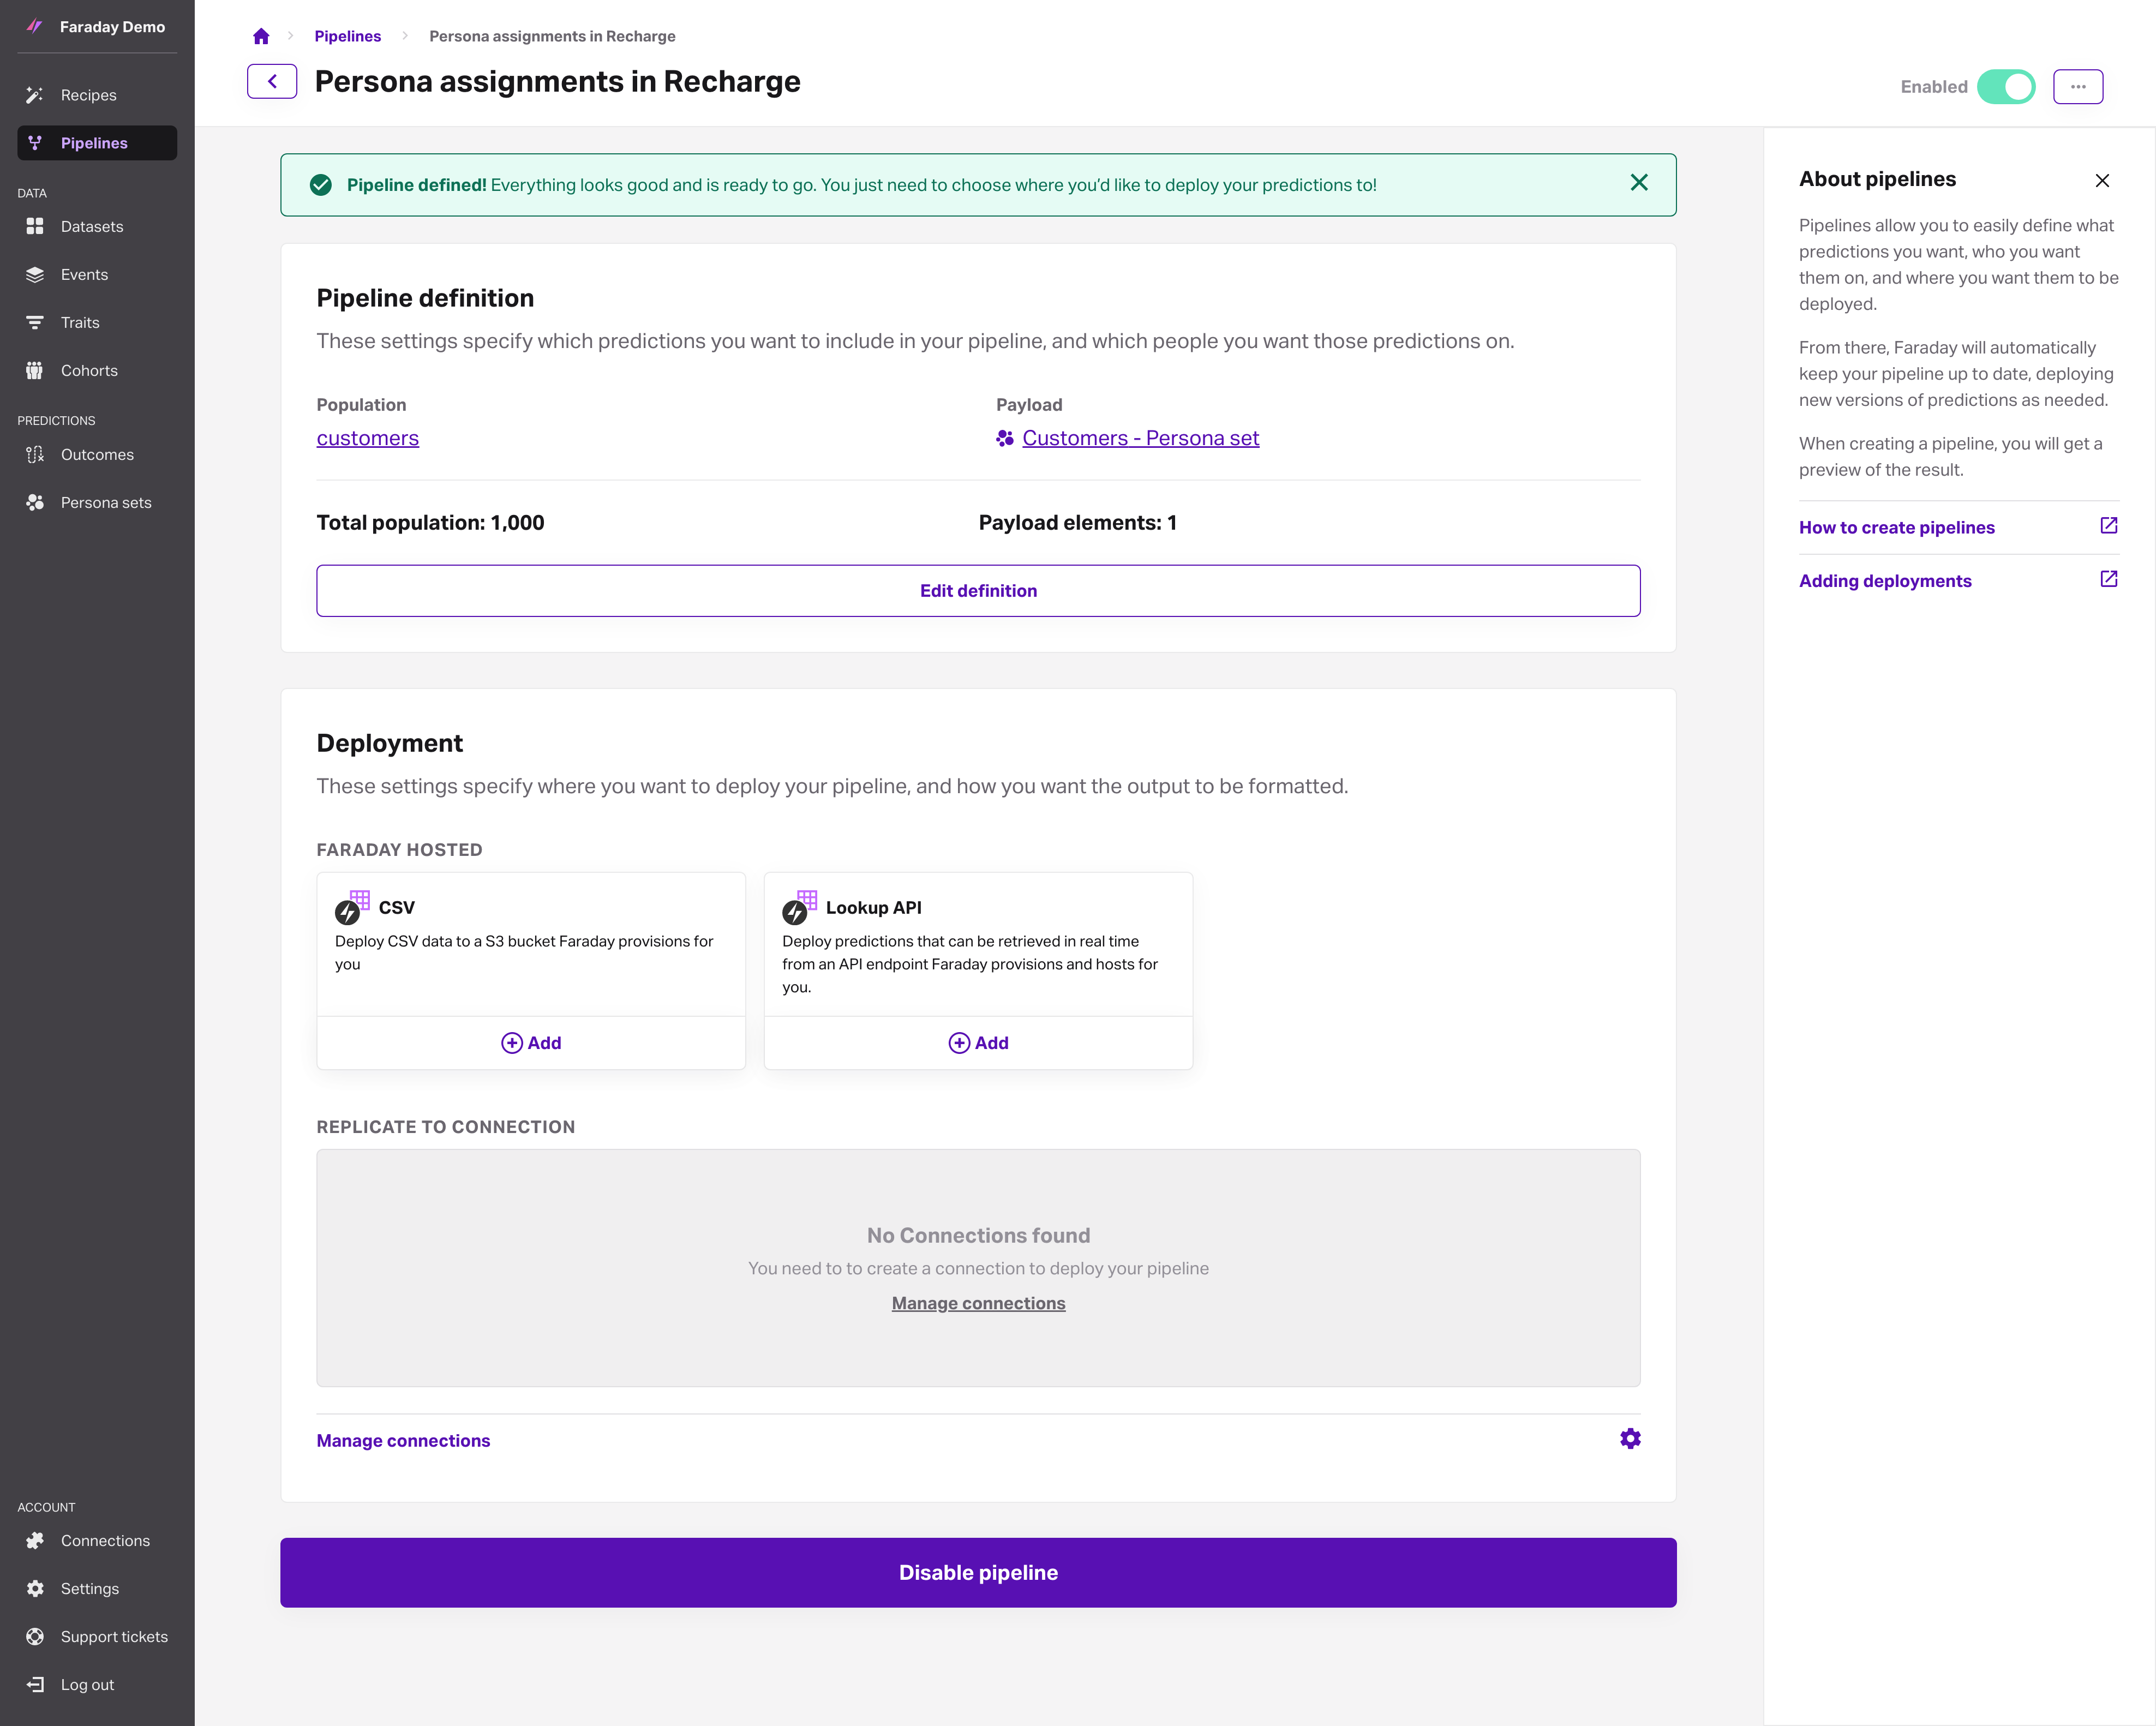Open Support tickets lifebuoy icon
2156x1726 pixels.
35,1636
